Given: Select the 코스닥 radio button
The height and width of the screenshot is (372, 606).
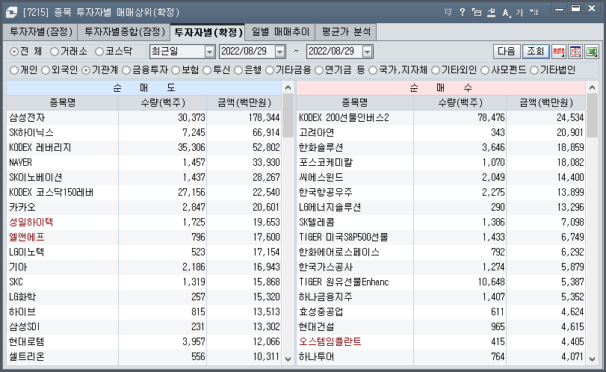Looking at the screenshot, I should pos(99,52).
